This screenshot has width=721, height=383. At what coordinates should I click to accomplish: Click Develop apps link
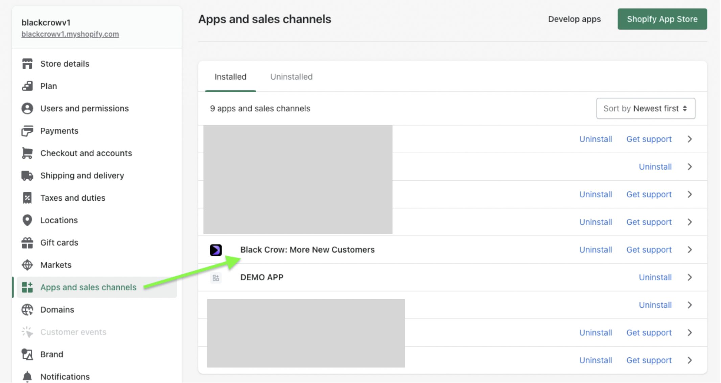(574, 19)
